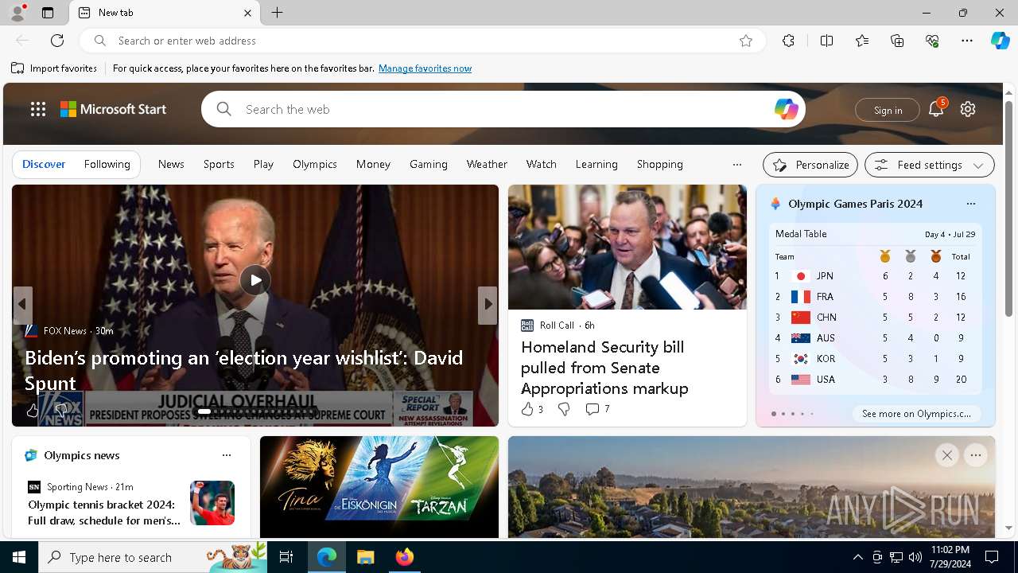The height and width of the screenshot is (573, 1018).
Task: Open the Olympics category
Action: (x=315, y=164)
